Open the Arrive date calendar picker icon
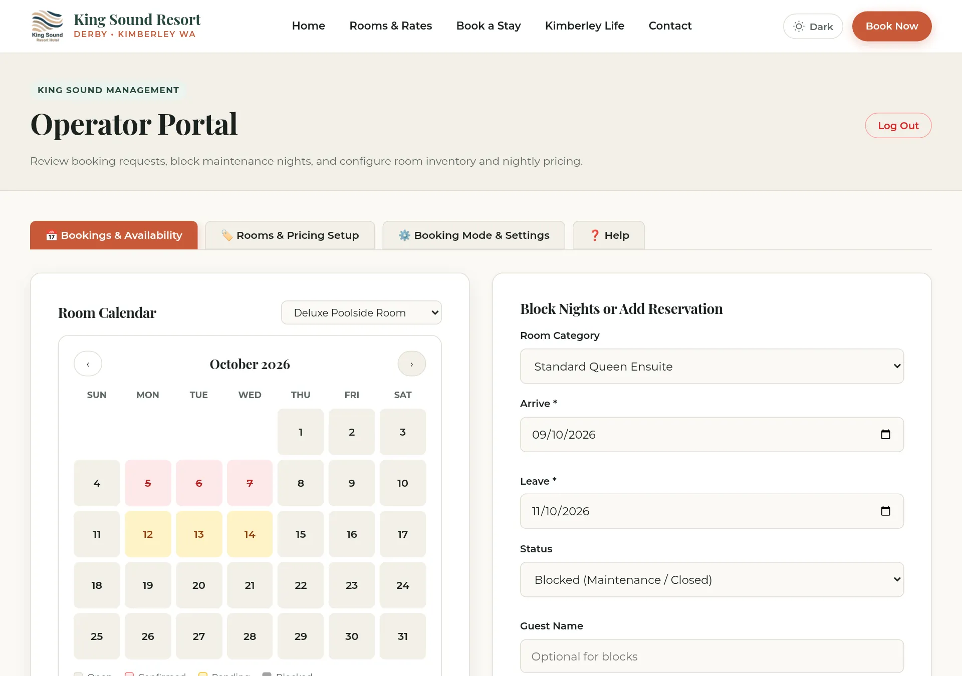 click(885, 434)
